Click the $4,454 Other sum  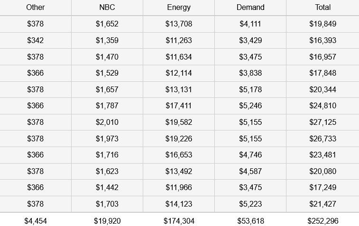click(36, 221)
